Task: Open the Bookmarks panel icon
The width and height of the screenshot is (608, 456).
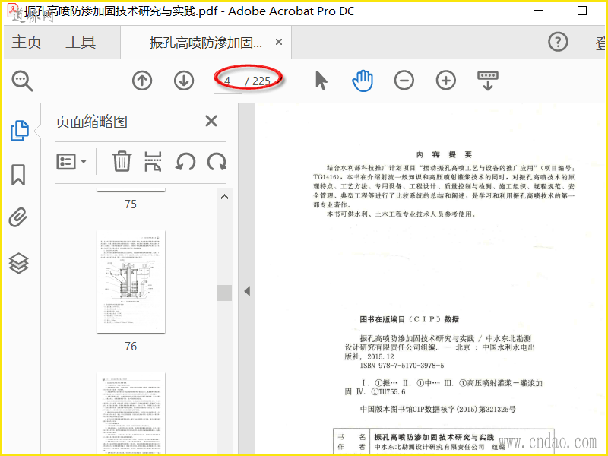Action: [18, 175]
